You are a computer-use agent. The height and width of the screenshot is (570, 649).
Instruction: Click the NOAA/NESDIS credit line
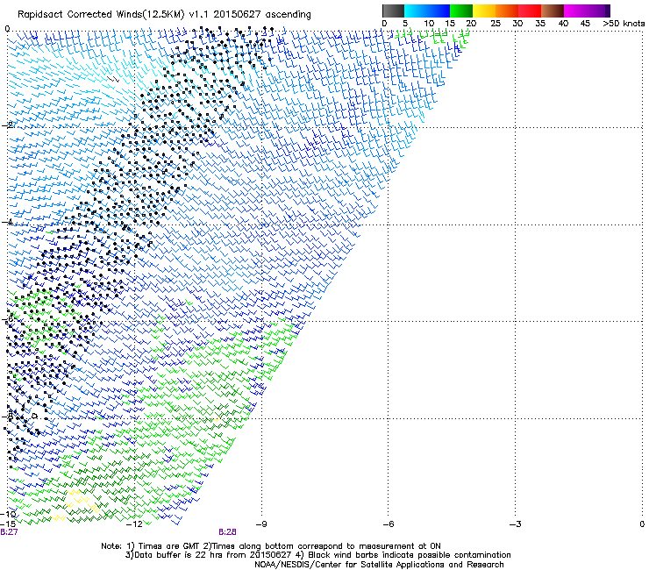pos(379,565)
